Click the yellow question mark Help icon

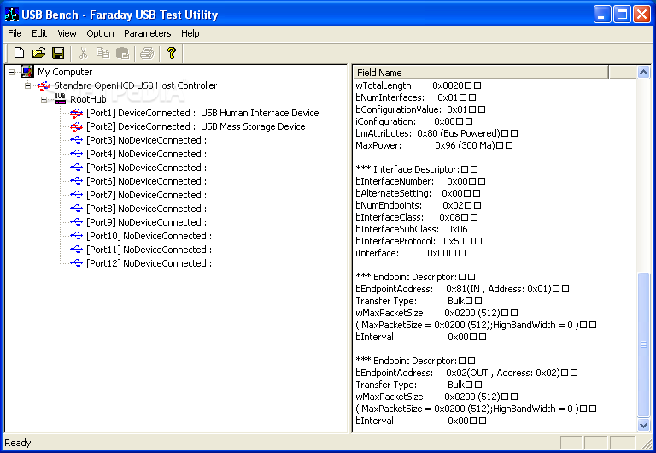tap(171, 53)
